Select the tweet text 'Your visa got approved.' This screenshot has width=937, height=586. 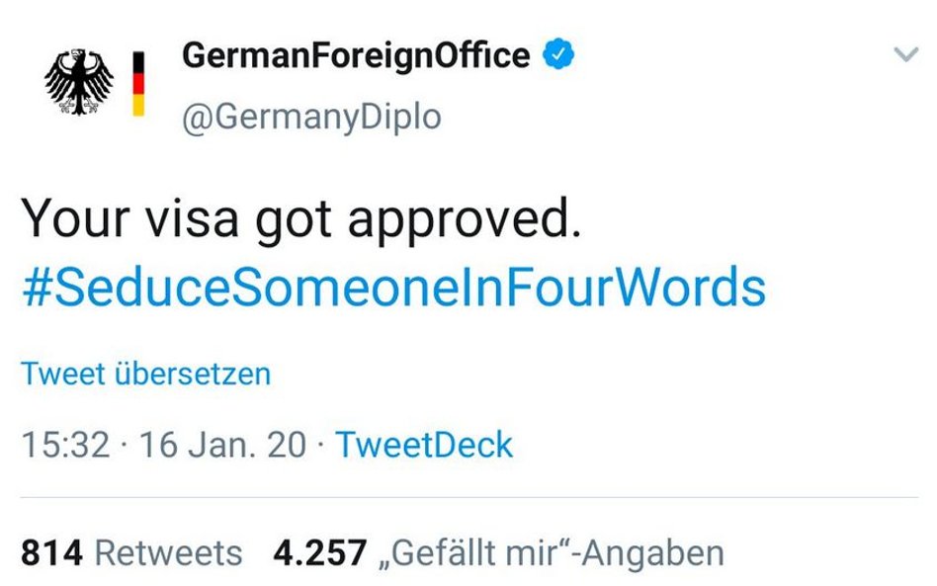pyautogui.click(x=301, y=218)
